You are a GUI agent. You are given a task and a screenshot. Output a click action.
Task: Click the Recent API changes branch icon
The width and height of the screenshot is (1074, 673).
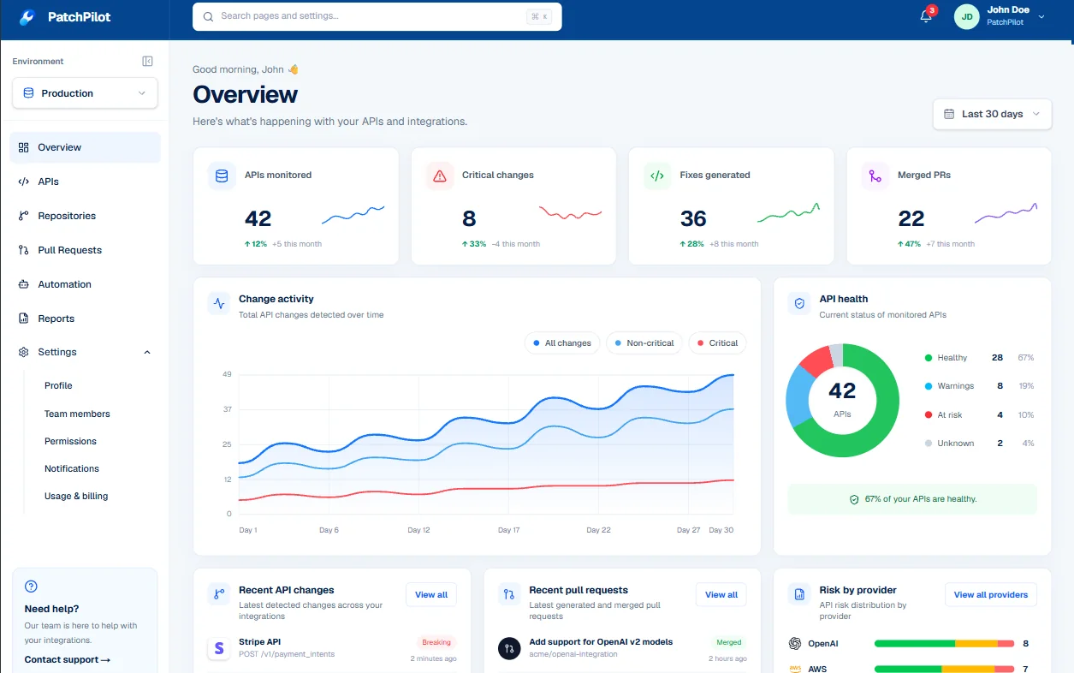tap(219, 594)
